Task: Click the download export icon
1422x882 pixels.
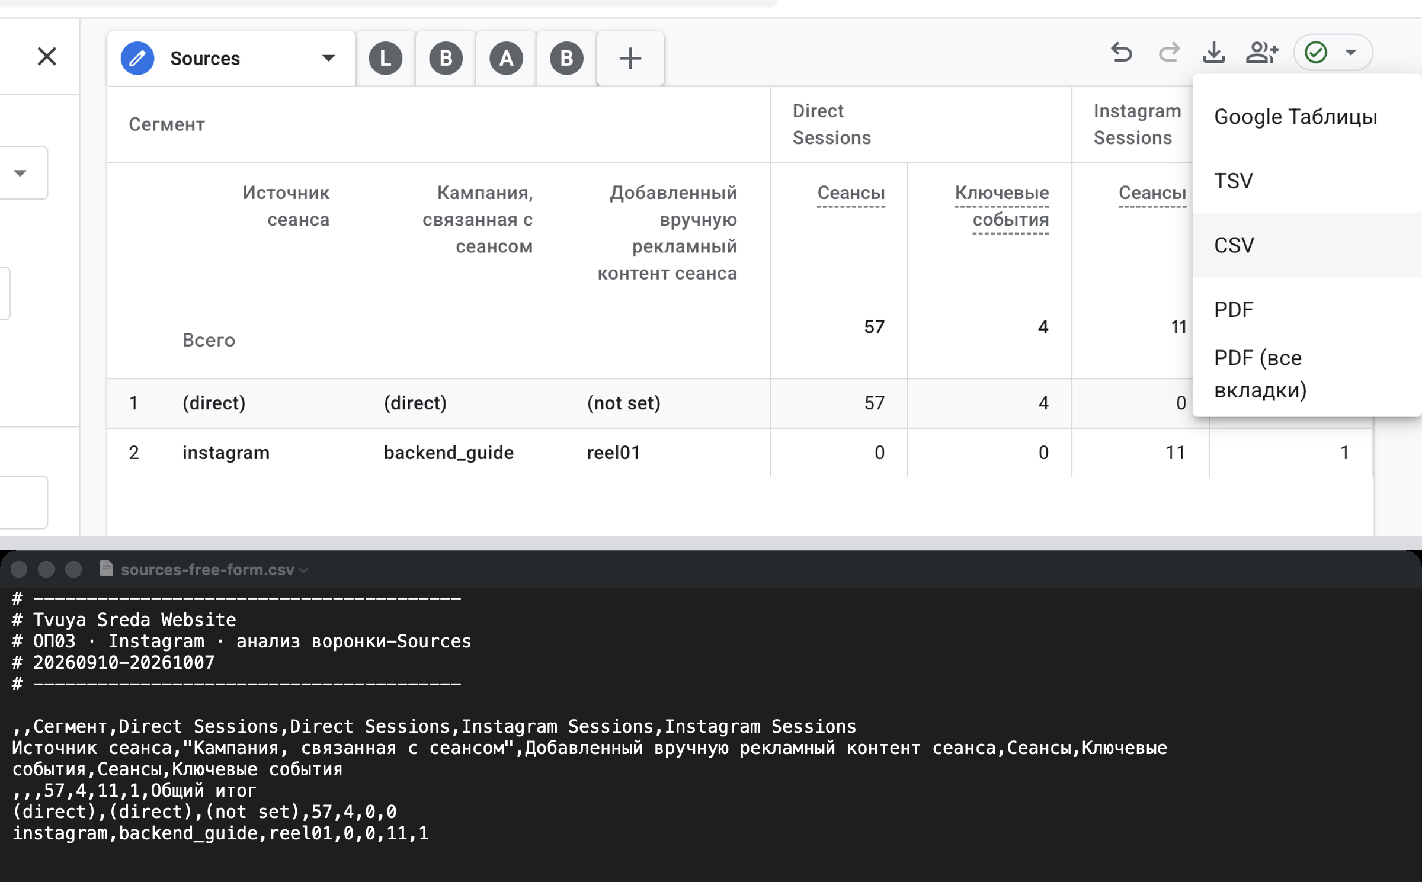Action: coord(1214,53)
